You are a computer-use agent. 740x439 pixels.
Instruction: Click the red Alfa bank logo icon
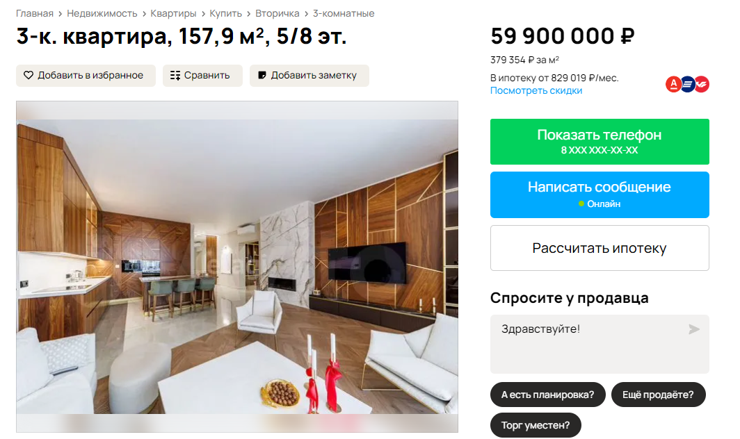tap(673, 85)
